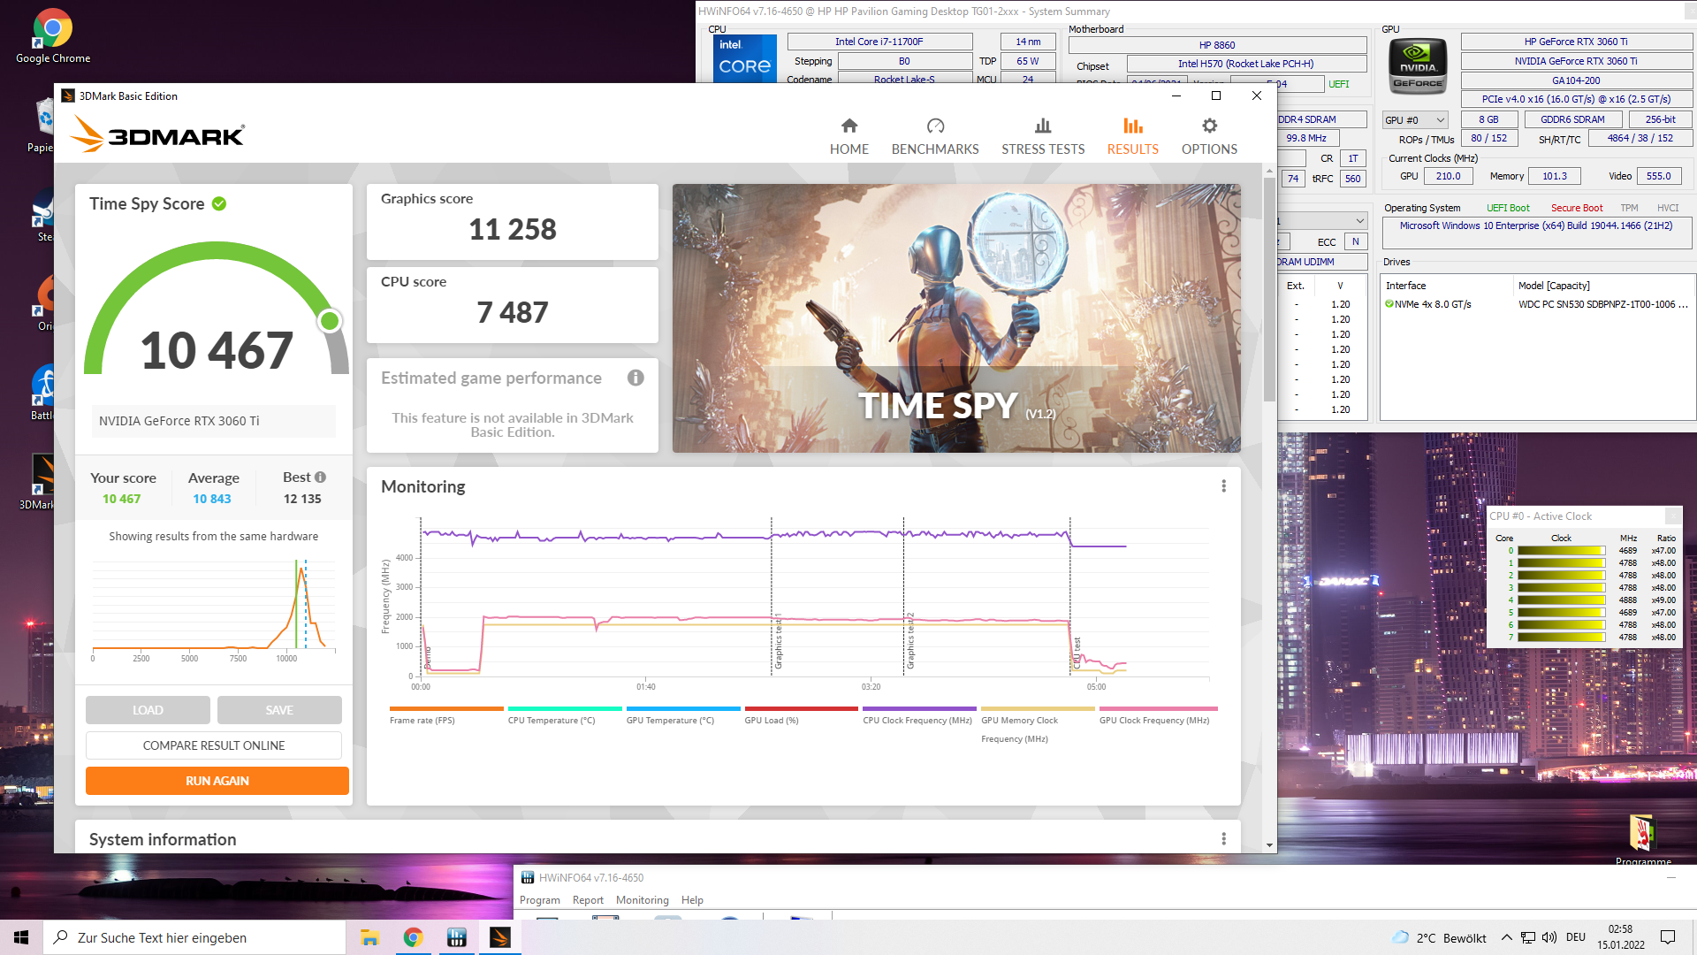This screenshot has height=955, width=1697.
Task: Expand the GPU #0 selector dropdown
Action: click(x=1415, y=119)
